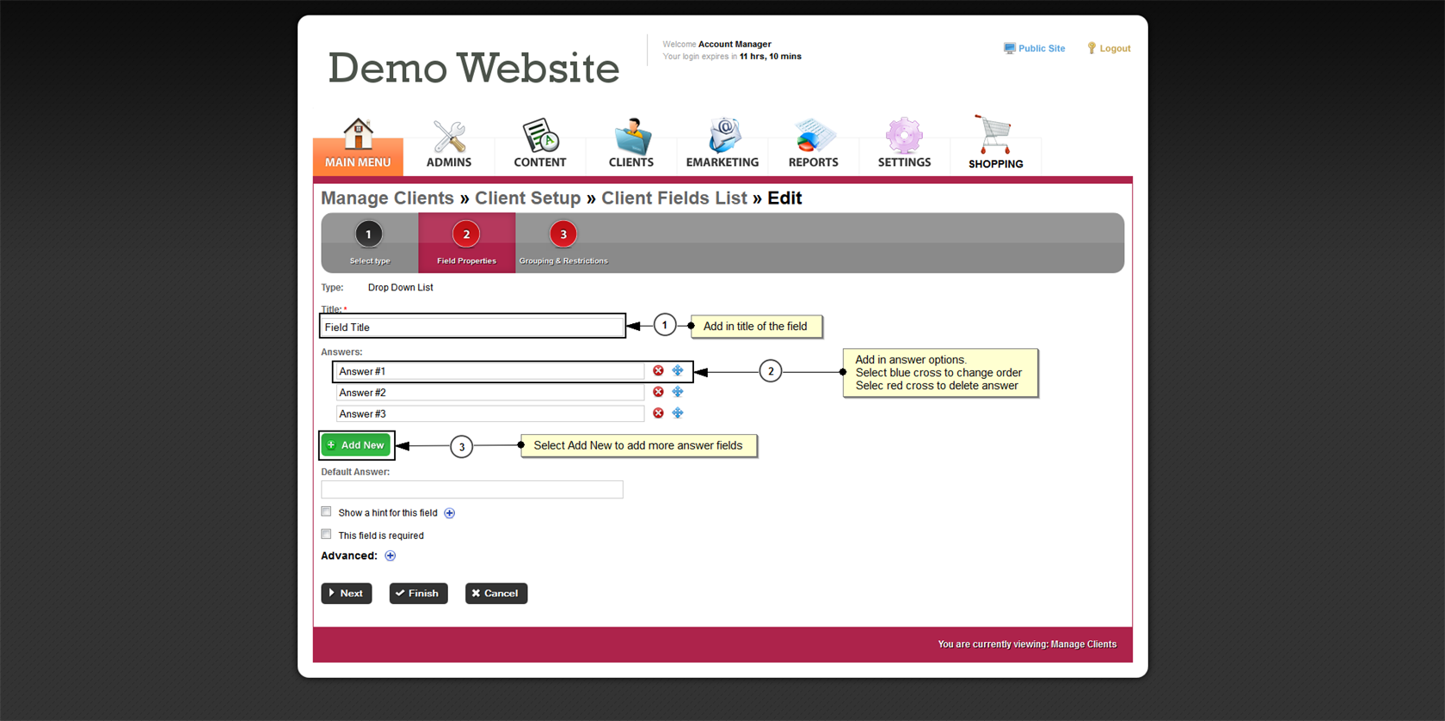Click blue move cross for Answer #2
This screenshot has width=1445, height=721.
coord(678,392)
